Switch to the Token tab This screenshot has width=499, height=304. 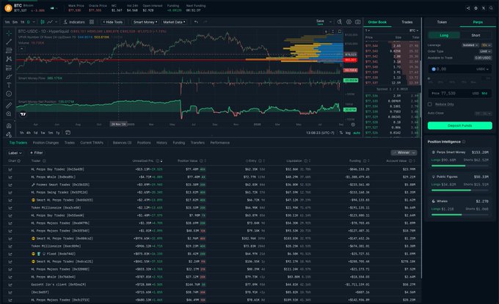pyautogui.click(x=442, y=22)
